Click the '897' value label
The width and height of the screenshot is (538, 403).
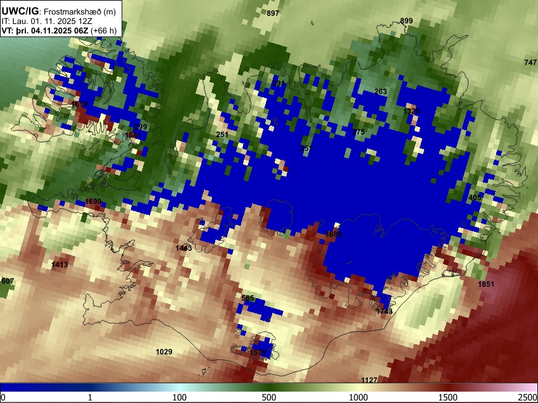click(x=273, y=13)
